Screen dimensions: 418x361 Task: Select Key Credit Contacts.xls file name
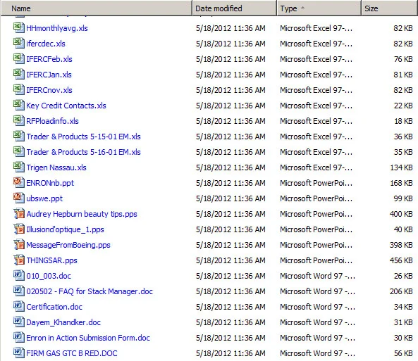click(x=66, y=106)
